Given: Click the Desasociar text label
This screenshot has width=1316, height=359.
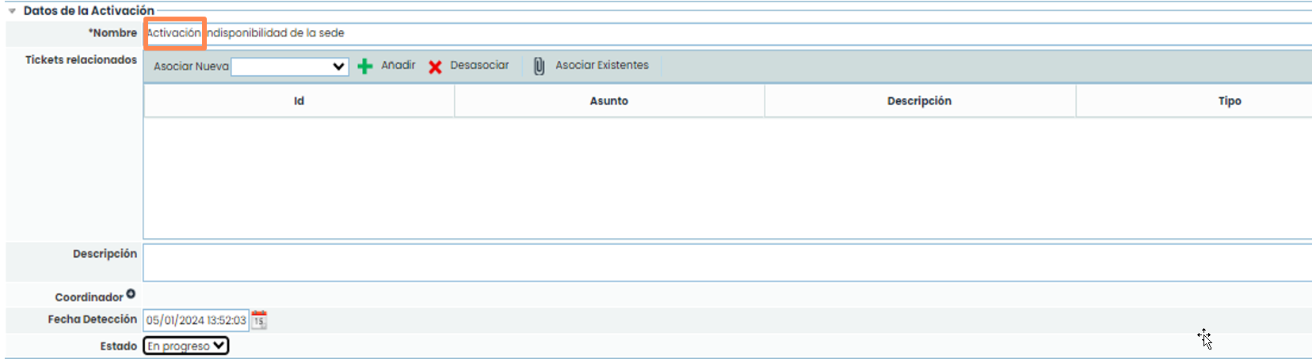Looking at the screenshot, I should (x=479, y=66).
